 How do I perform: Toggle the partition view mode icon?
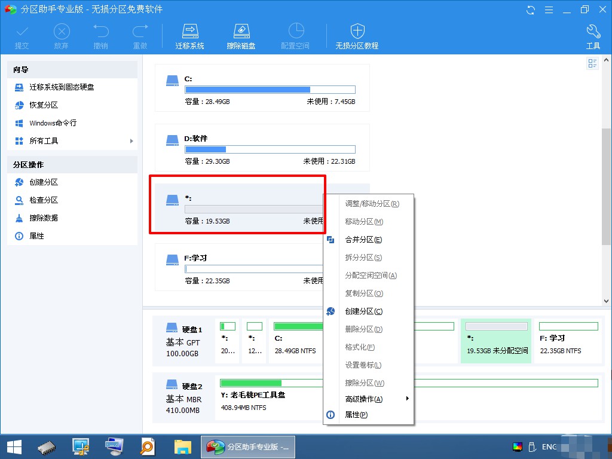(x=592, y=63)
